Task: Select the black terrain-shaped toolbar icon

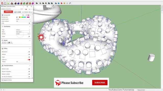Action: point(16,3)
